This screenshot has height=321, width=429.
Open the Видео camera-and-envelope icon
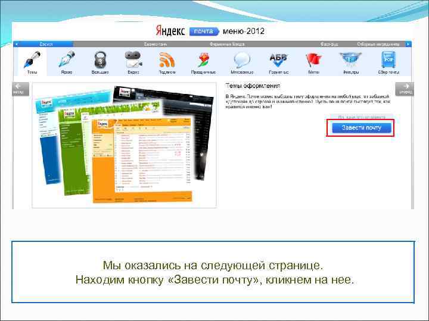[133, 59]
